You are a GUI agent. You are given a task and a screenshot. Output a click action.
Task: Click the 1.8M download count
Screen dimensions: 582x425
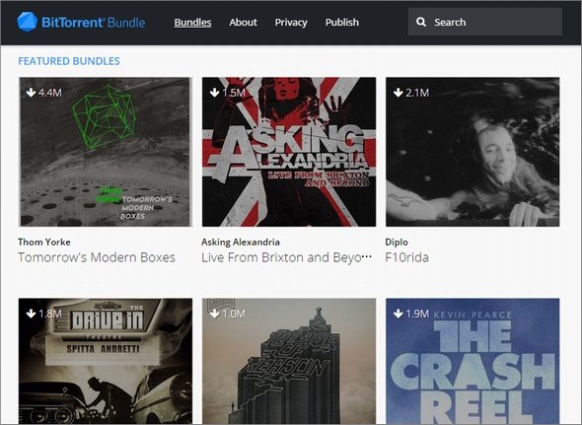pos(50,314)
